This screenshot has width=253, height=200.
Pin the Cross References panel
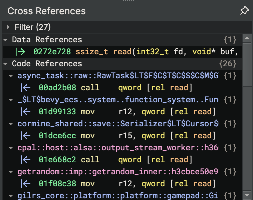[244, 11]
